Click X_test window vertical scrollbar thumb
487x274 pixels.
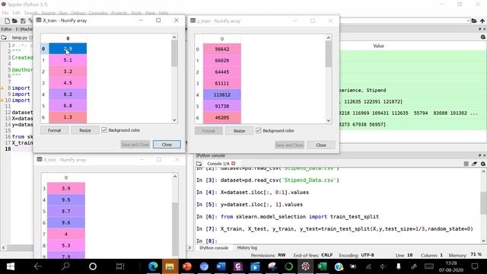click(x=175, y=228)
